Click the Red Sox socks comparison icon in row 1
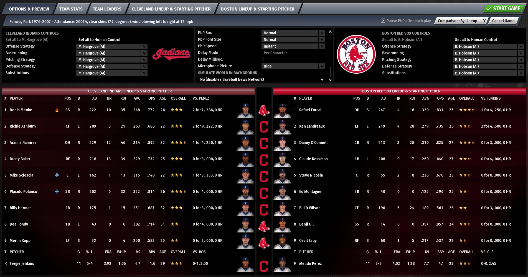This screenshot has height=277, width=528. (x=264, y=110)
